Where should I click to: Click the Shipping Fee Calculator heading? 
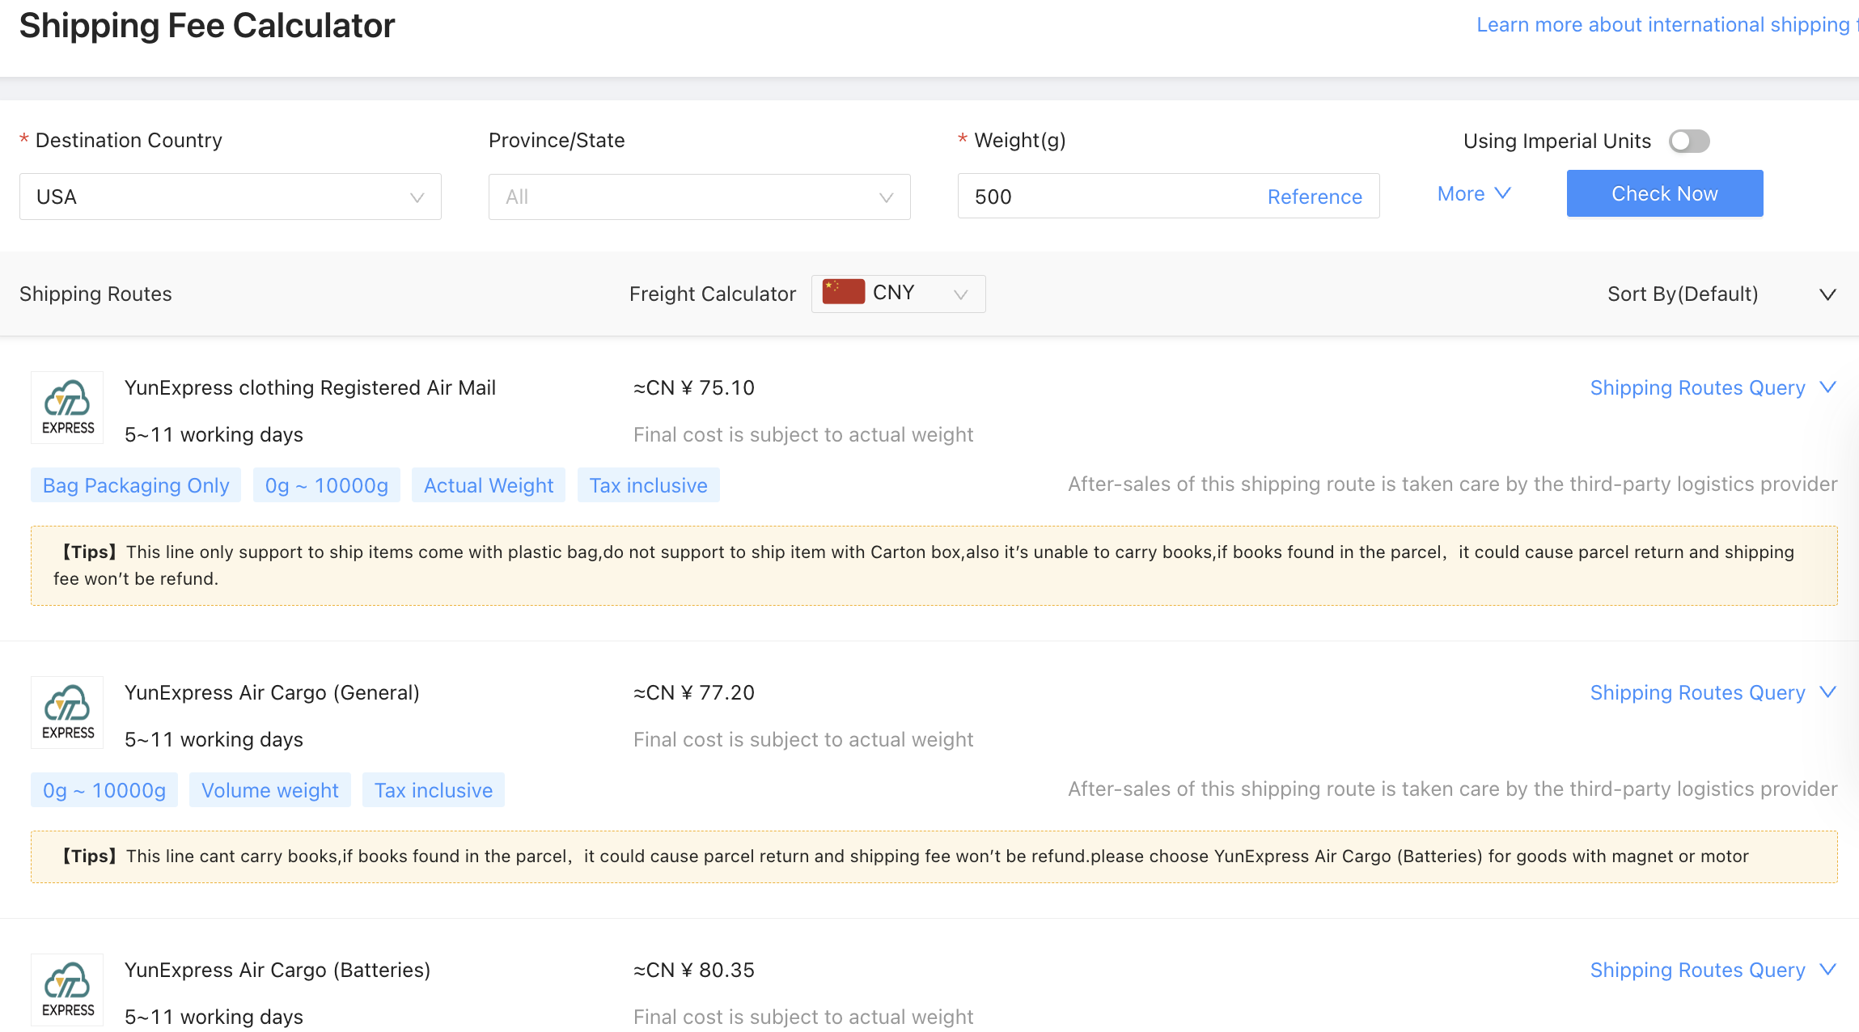[207, 25]
